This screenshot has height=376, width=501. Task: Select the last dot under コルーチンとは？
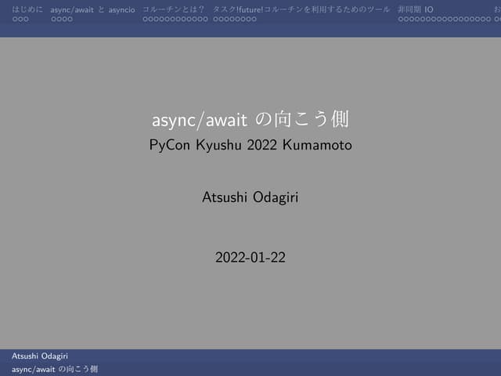click(205, 18)
